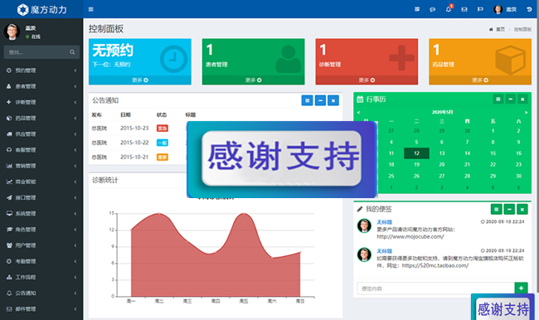The height and width of the screenshot is (320, 539).
Task: Open the mojocube.com website link in notes
Action: coord(410,237)
